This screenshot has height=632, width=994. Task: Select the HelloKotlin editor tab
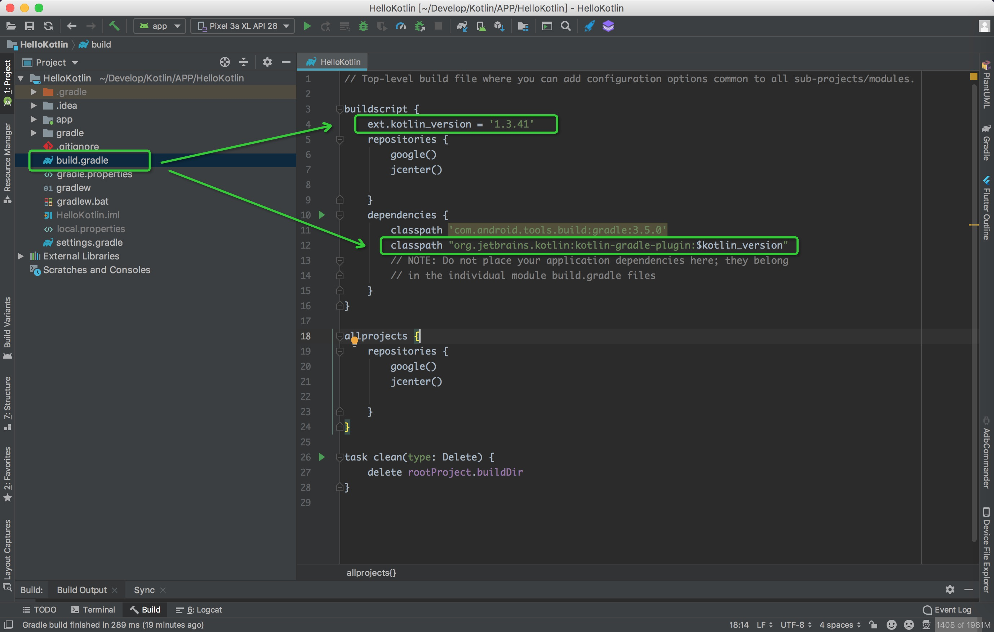[x=333, y=62]
